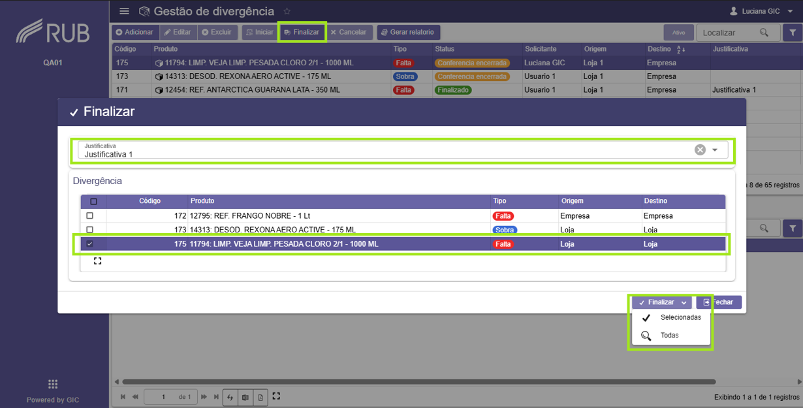Check the row 173 DESOD. REXONA checkbox
The height and width of the screenshot is (408, 803).
coord(90,230)
